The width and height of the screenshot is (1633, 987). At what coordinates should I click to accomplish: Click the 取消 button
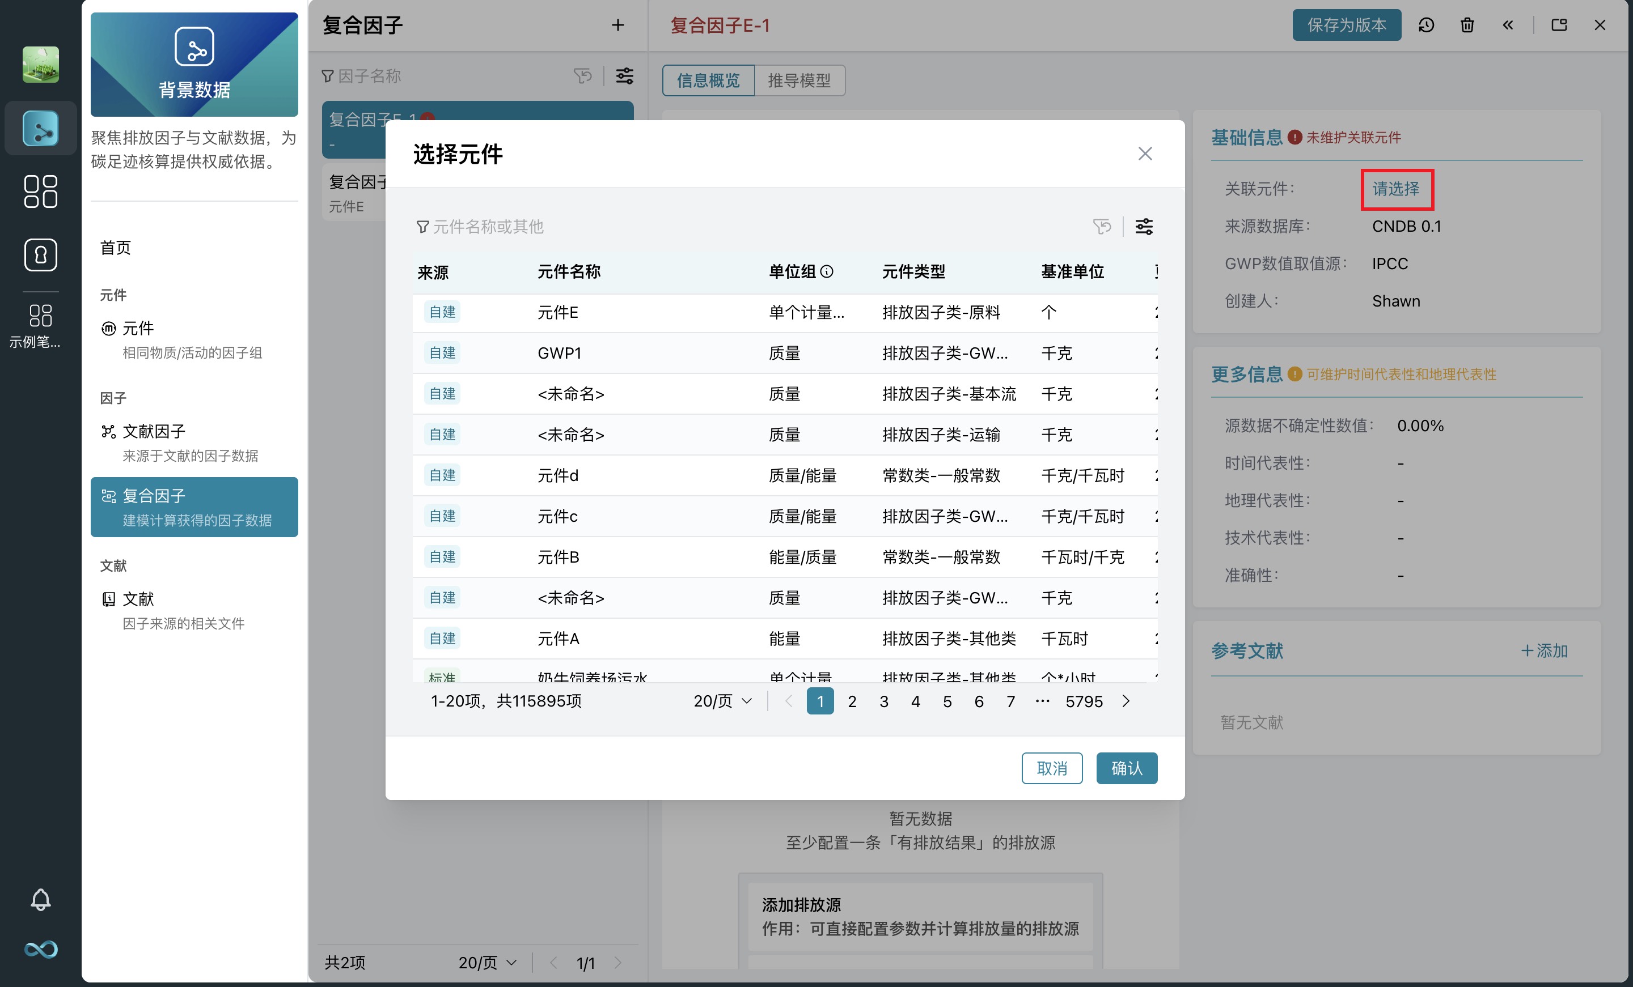pos(1051,768)
